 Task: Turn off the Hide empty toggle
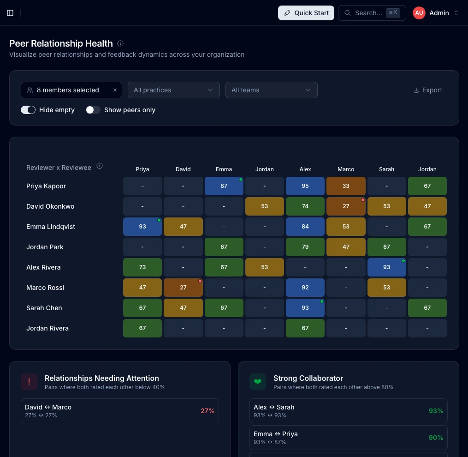tap(28, 110)
